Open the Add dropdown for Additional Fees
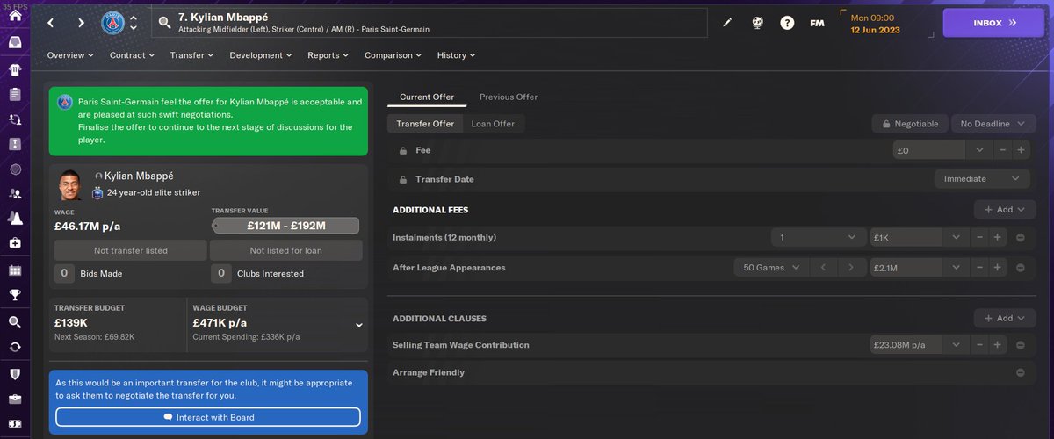Image resolution: width=1054 pixels, height=439 pixels. point(1005,210)
